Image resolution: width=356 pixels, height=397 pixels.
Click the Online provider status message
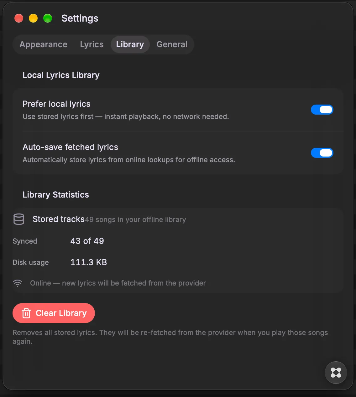point(118,283)
